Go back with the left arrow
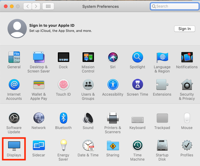 [28, 6]
